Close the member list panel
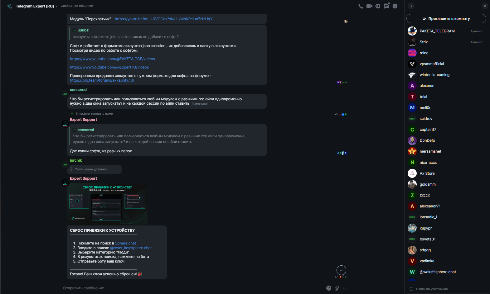 (x=485, y=6)
